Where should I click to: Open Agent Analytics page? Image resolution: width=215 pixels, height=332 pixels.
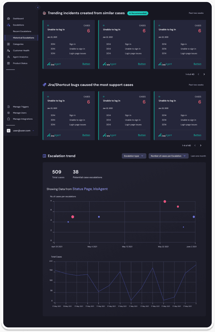pyautogui.click(x=21, y=57)
